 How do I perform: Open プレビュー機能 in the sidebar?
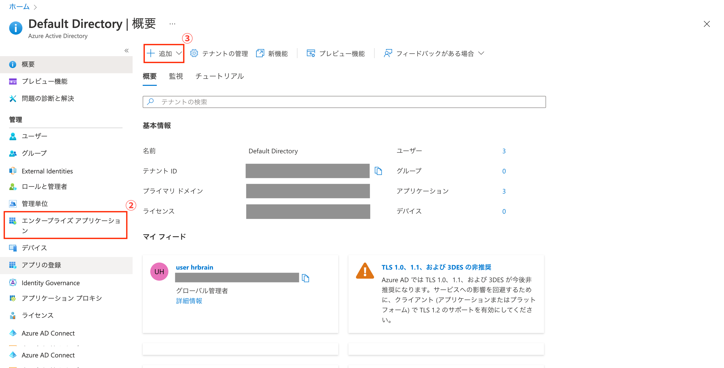[66, 81]
